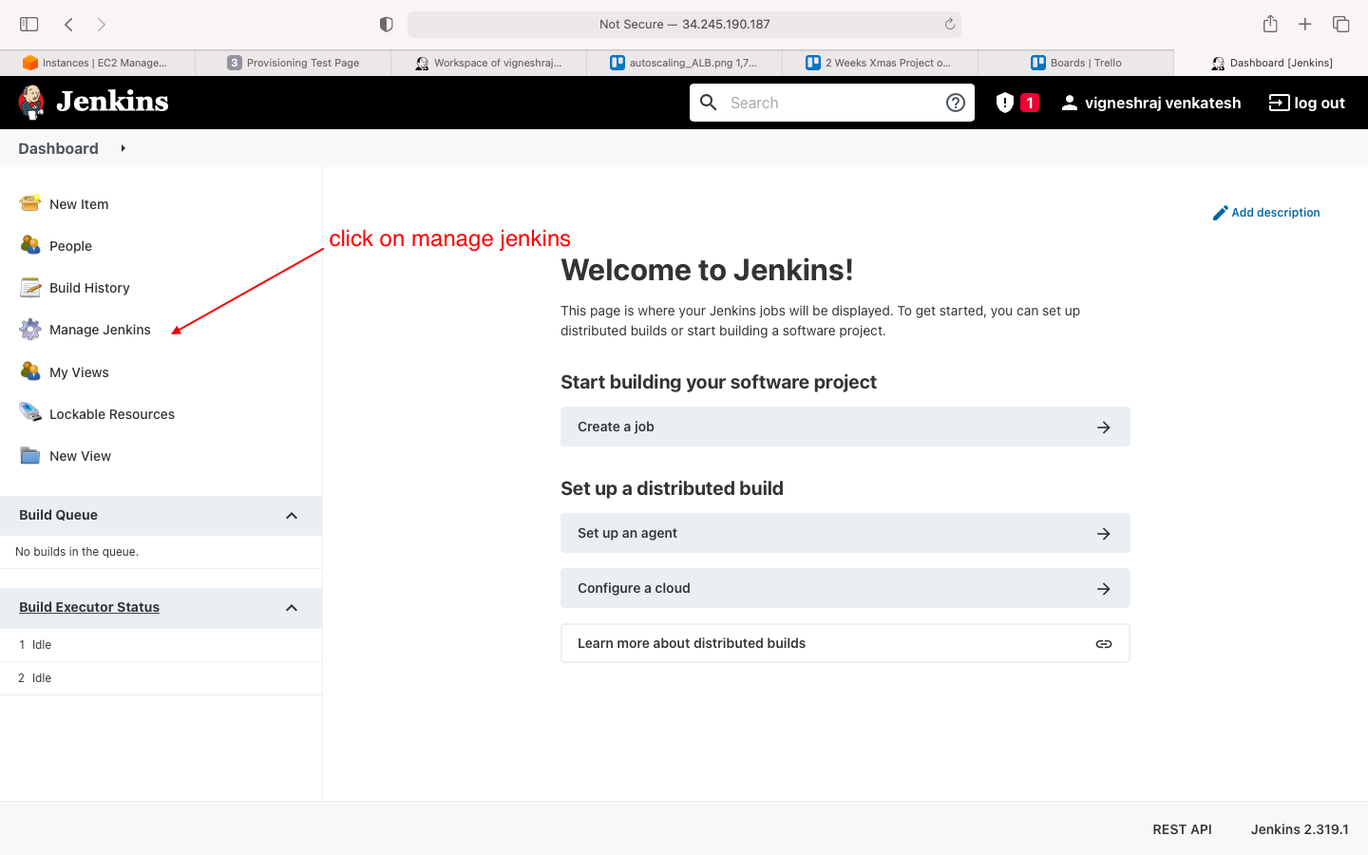Switch to Workspace of vigneshraj tab
Viewport: 1368px width, 855px height.
489,63
